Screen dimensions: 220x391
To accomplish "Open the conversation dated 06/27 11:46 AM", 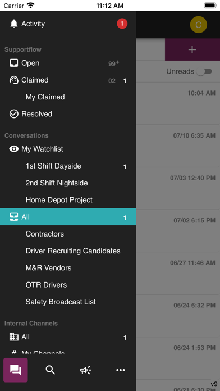I will coord(178,273).
